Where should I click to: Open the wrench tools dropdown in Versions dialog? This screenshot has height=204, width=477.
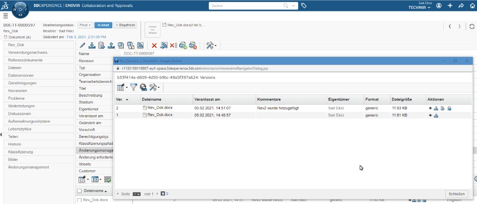click(x=154, y=87)
